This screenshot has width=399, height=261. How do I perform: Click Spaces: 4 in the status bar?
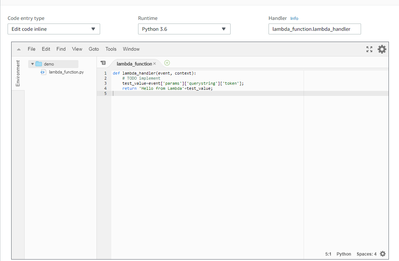(x=366, y=254)
